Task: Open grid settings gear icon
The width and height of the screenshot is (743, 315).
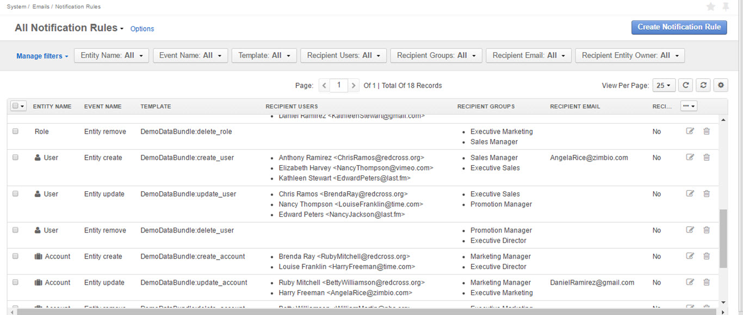Action: click(721, 85)
